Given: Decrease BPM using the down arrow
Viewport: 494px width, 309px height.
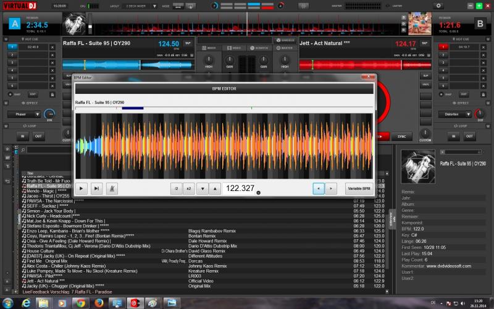Looking at the screenshot, I should pos(202,188).
